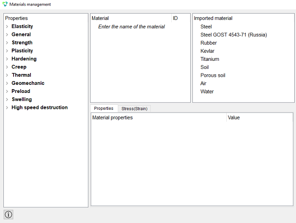Expand the Elasticity properties group
The height and width of the screenshot is (223, 296).
pos(7,26)
